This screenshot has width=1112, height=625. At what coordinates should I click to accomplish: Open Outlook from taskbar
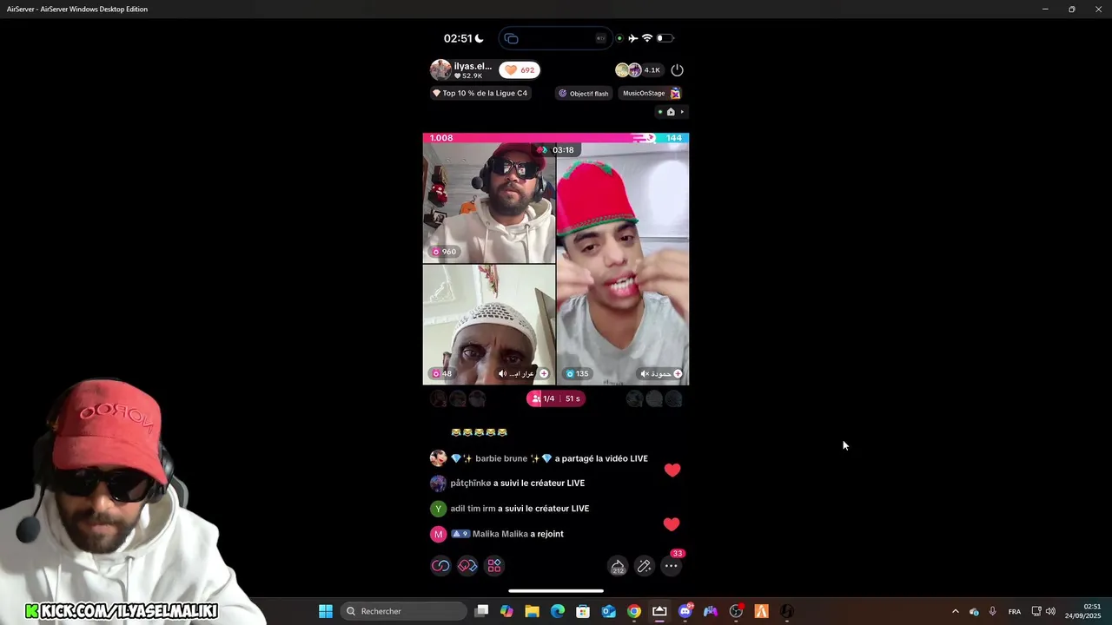609,611
